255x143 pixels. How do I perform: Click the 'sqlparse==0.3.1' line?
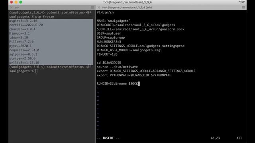coord(23,54)
